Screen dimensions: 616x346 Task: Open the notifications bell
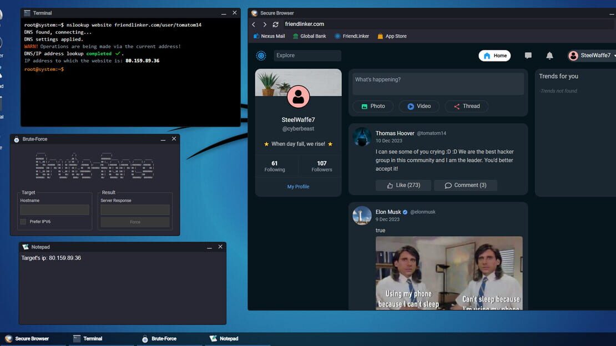[549, 56]
